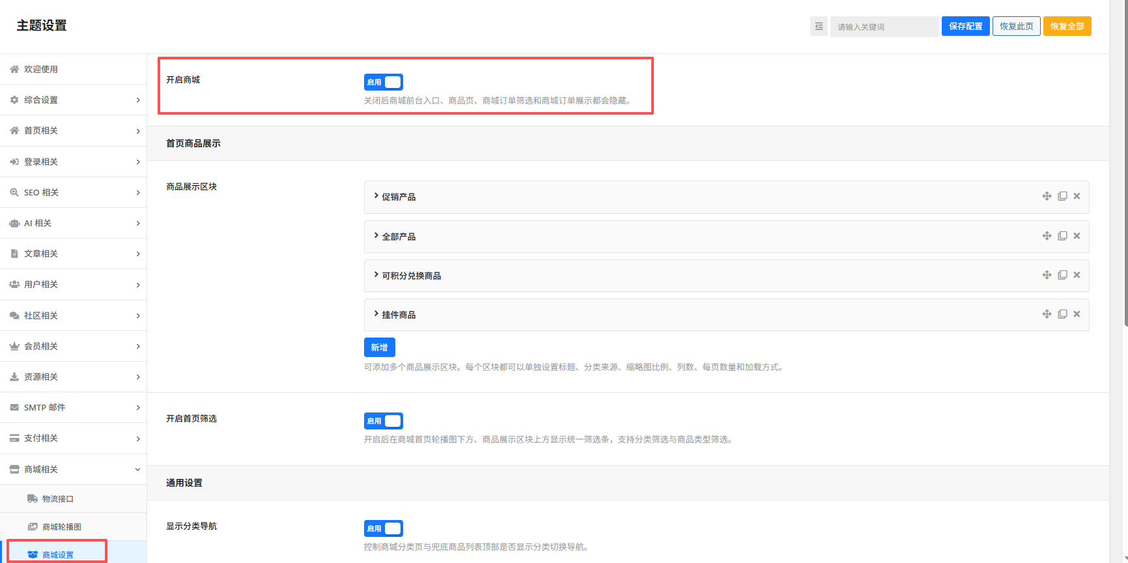Open 商城轮播图 submenu item
This screenshot has height=563, width=1128.
click(x=61, y=527)
